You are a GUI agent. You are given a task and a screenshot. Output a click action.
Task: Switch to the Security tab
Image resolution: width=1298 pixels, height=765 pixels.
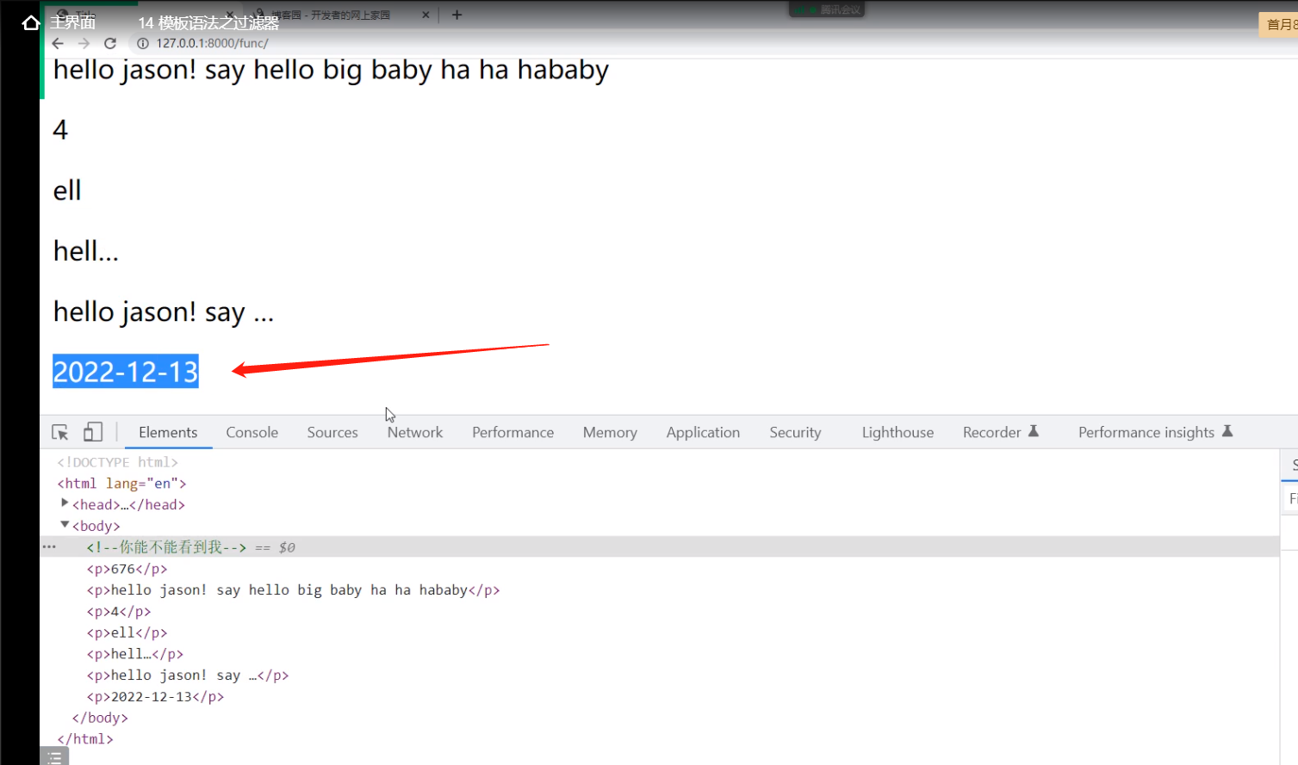click(795, 432)
